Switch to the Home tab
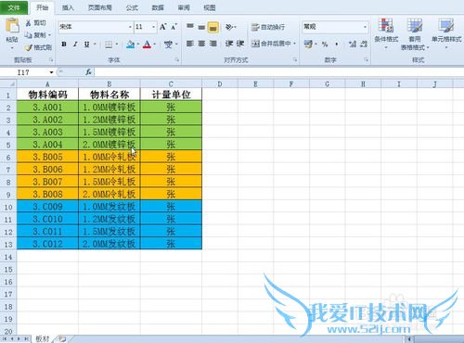464x343 pixels. coord(42,7)
